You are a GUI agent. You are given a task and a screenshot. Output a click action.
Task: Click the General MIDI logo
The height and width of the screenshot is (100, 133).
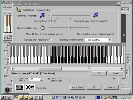point(19,87)
